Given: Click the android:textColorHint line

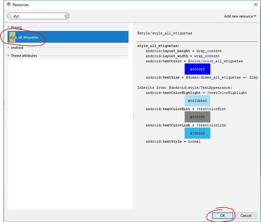Looking at the screenshot, I should (186, 109).
